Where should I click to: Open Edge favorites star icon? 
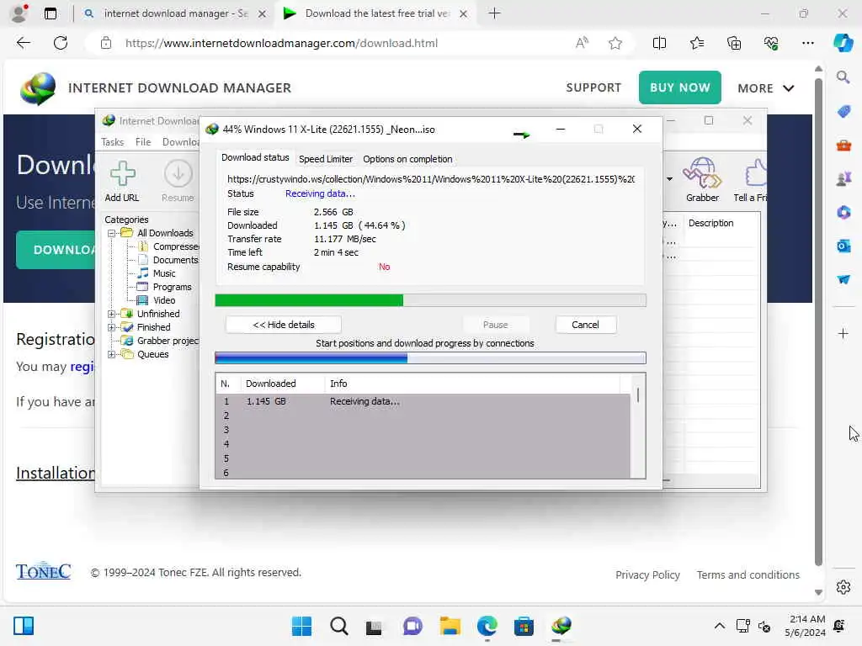pyautogui.click(x=615, y=44)
